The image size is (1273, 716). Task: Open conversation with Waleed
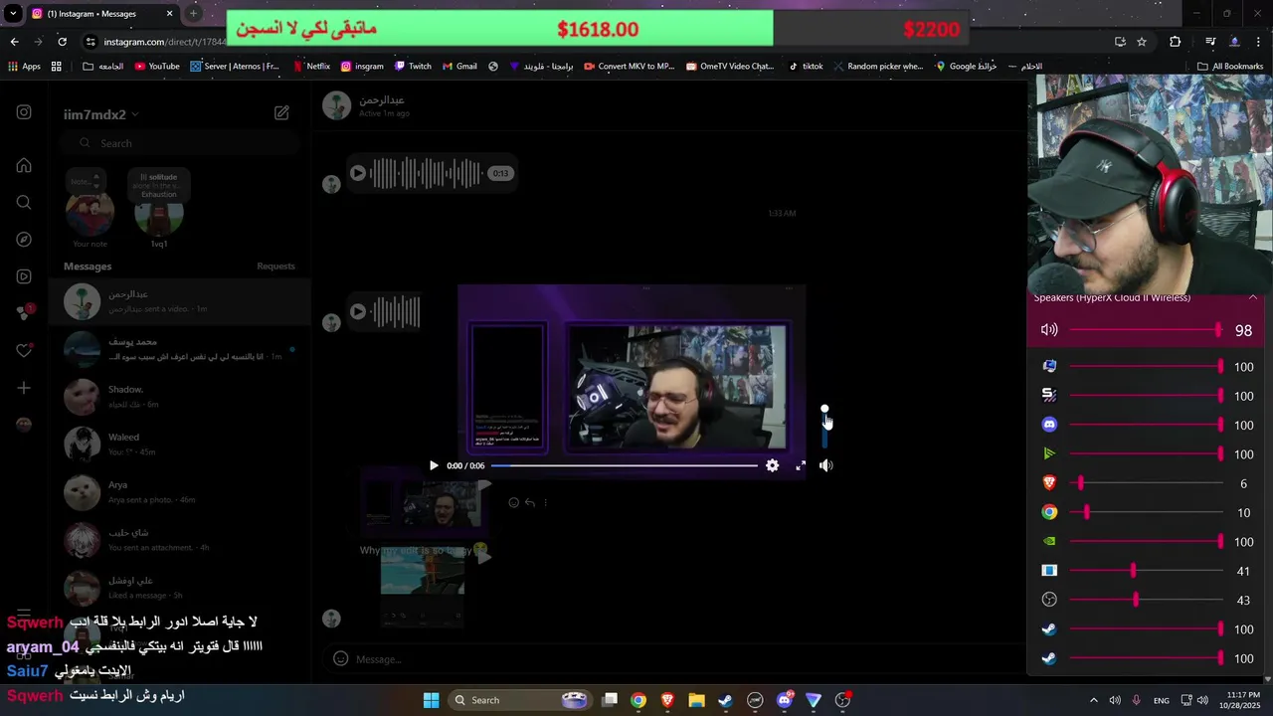180,445
